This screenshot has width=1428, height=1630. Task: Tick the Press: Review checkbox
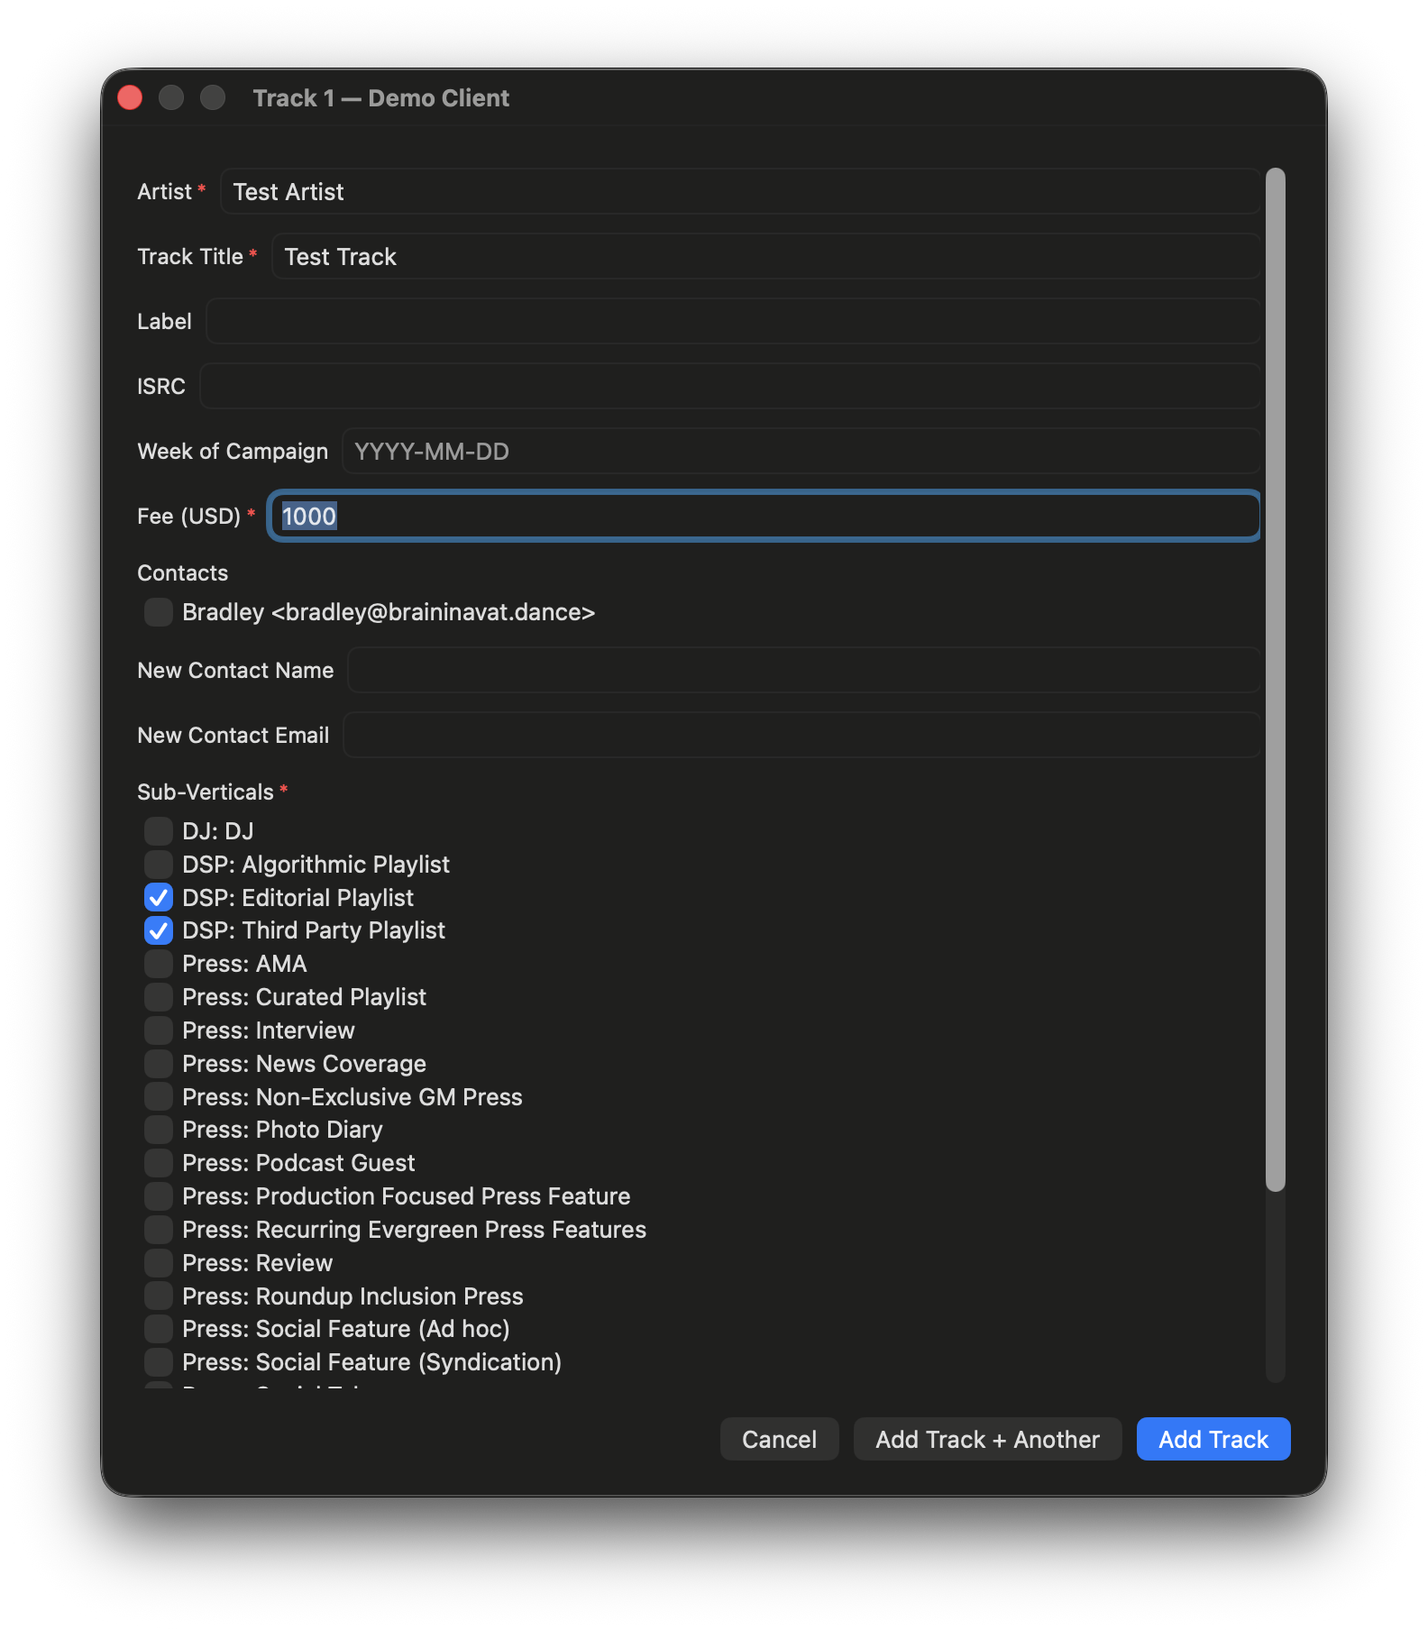[159, 1263]
